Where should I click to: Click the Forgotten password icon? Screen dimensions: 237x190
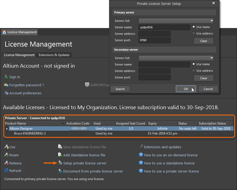click(x=6, y=85)
